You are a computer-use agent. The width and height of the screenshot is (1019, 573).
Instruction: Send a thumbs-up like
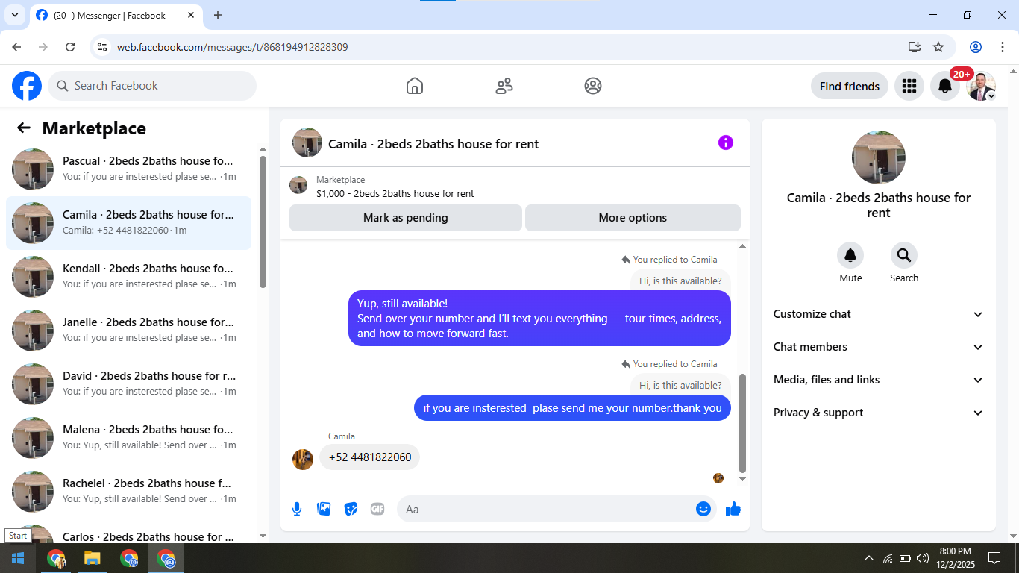pos(733,509)
